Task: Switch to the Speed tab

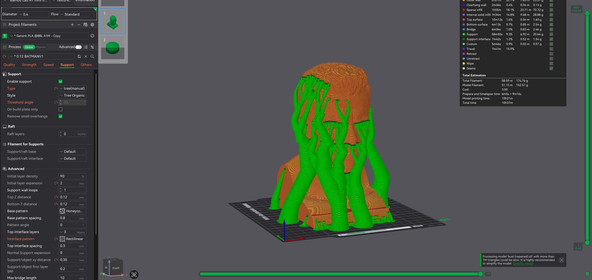Action: (x=48, y=65)
